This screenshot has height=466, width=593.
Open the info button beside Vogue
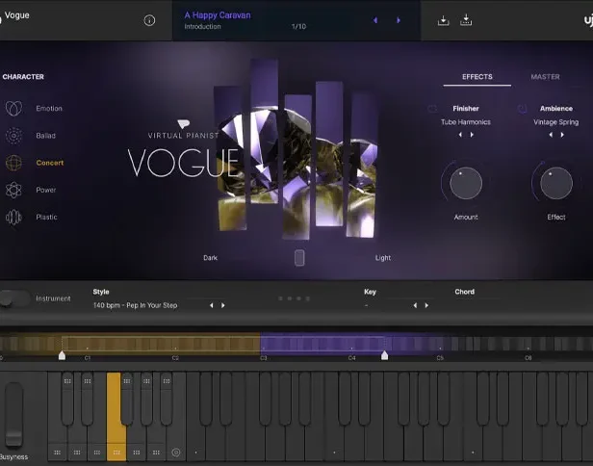click(x=149, y=20)
